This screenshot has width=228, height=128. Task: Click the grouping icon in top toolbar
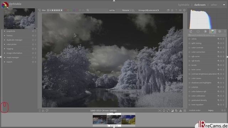pyautogui.click(x=168, y=10)
